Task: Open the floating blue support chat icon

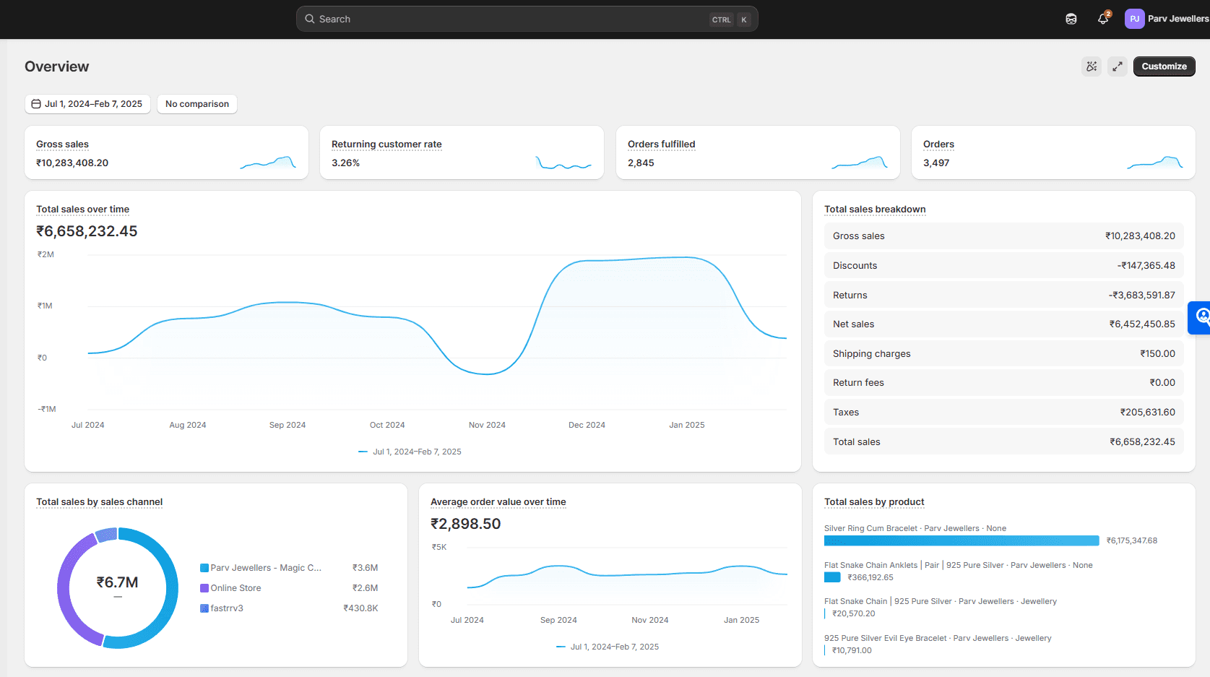Action: (1201, 317)
